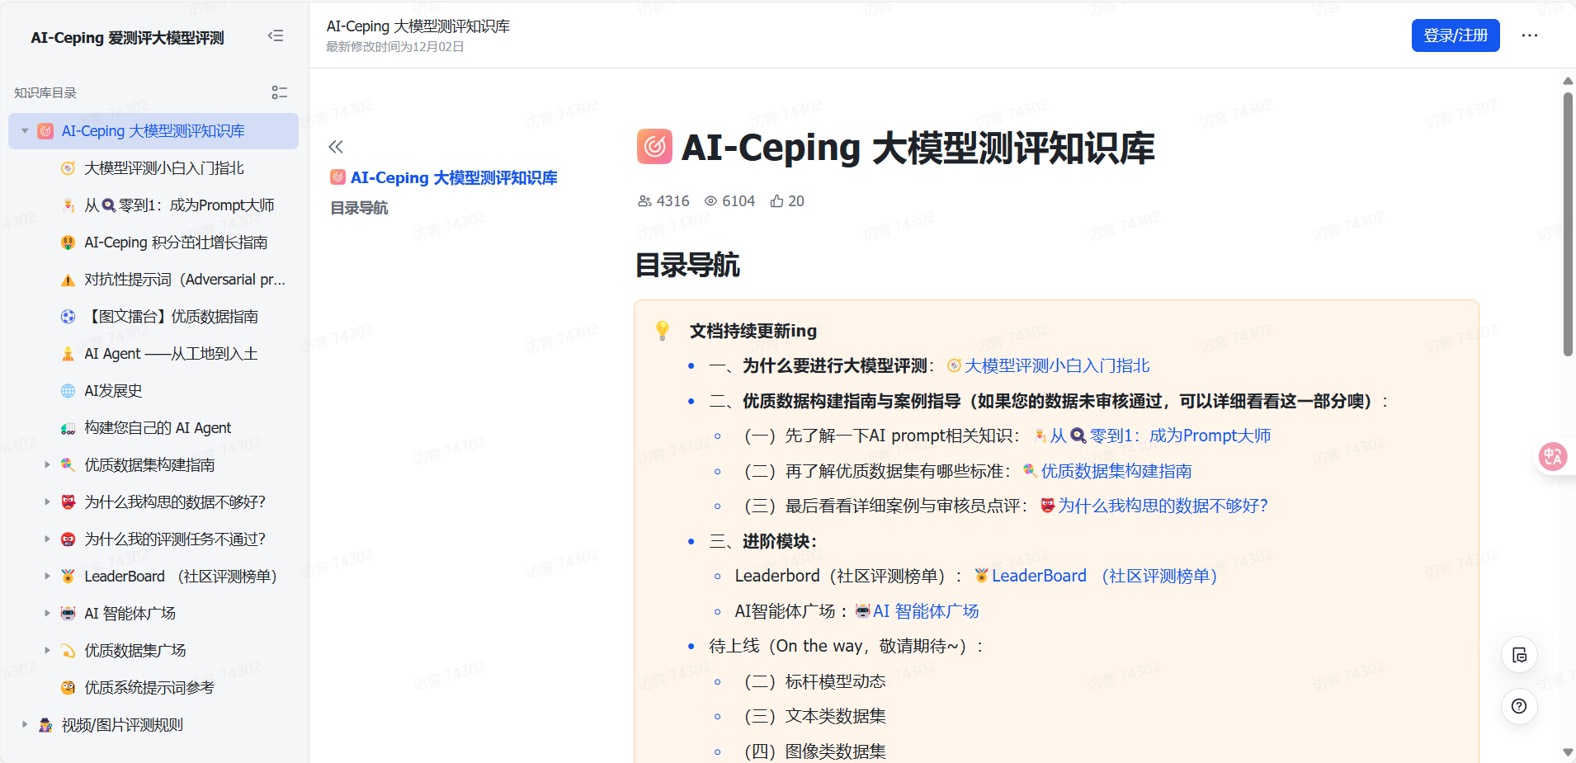
Task: Click the icon beside 优质数据集广场 in sidebar
Action: tap(68, 651)
